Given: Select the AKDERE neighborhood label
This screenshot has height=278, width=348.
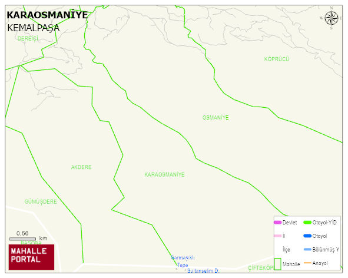Looking at the screenshot, I should pyautogui.click(x=81, y=167).
